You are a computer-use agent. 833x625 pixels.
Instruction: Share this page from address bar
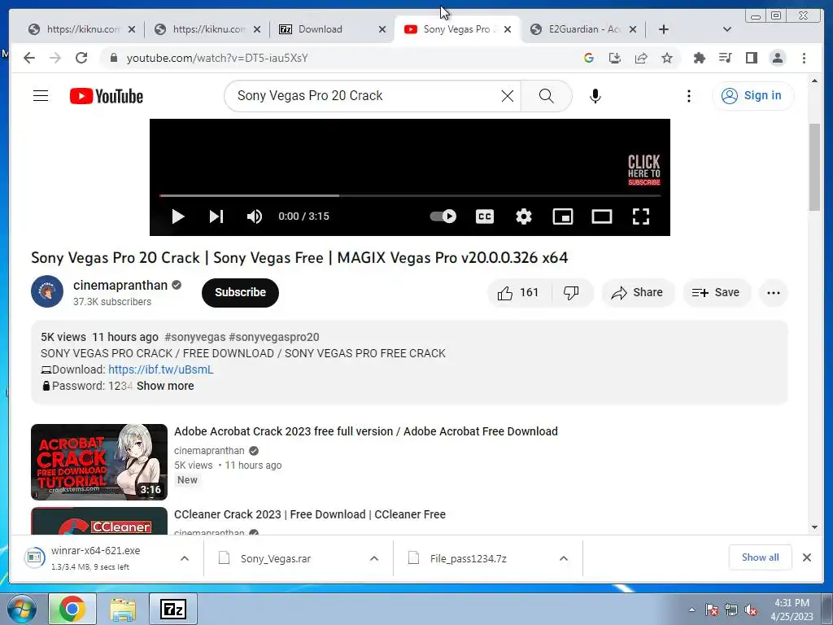pyautogui.click(x=641, y=58)
